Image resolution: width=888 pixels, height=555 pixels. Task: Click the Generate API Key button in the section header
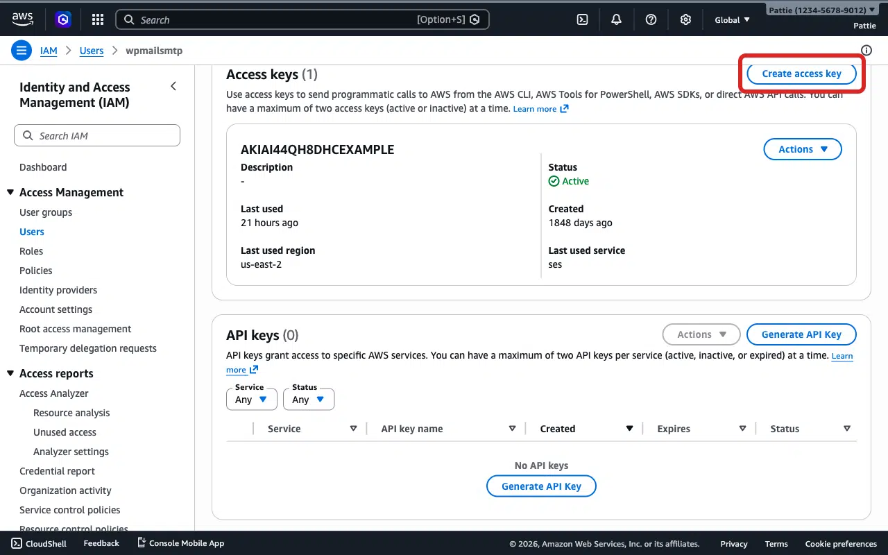pyautogui.click(x=801, y=334)
